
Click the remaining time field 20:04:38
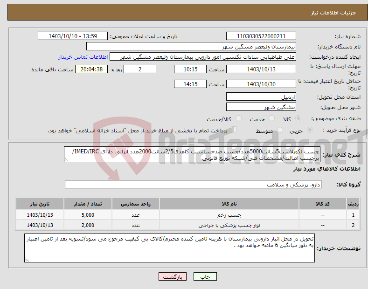[91, 69]
